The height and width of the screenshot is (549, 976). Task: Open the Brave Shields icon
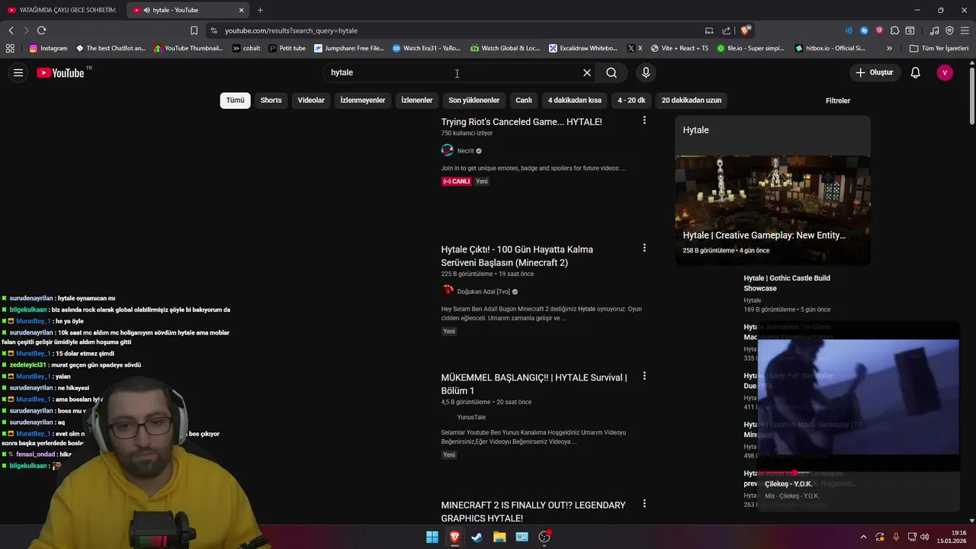click(x=745, y=30)
